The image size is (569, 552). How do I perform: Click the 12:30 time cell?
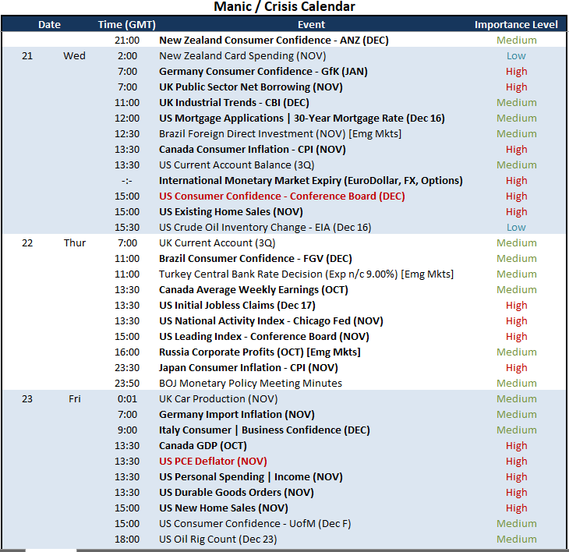[x=127, y=134]
